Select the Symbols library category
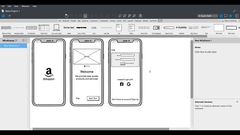The height and width of the screenshot is (135, 240). (153, 21)
